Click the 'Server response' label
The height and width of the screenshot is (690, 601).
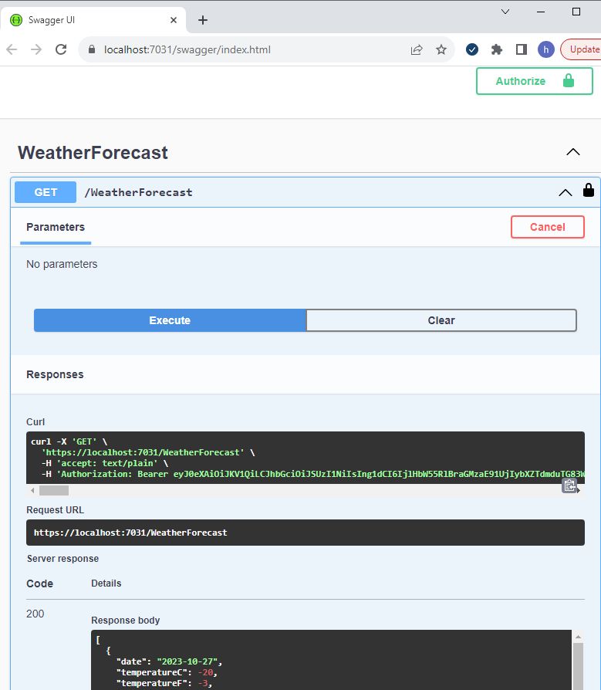point(63,559)
